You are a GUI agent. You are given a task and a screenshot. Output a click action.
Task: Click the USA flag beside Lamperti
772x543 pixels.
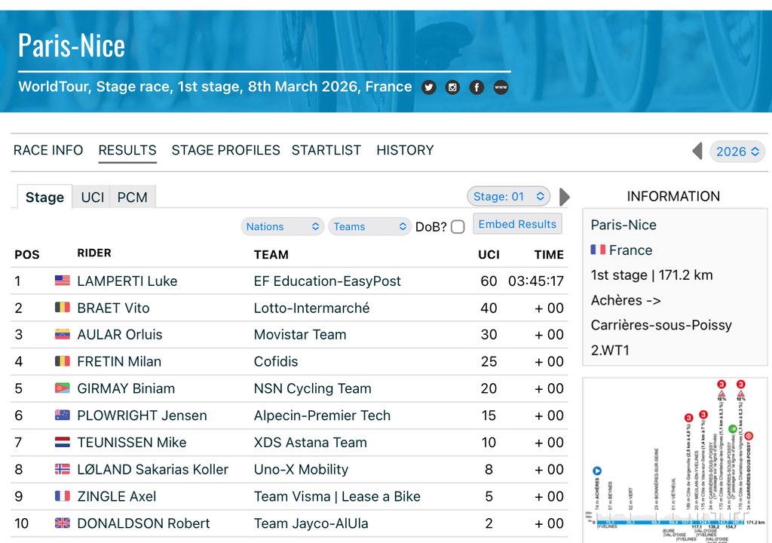coord(63,281)
